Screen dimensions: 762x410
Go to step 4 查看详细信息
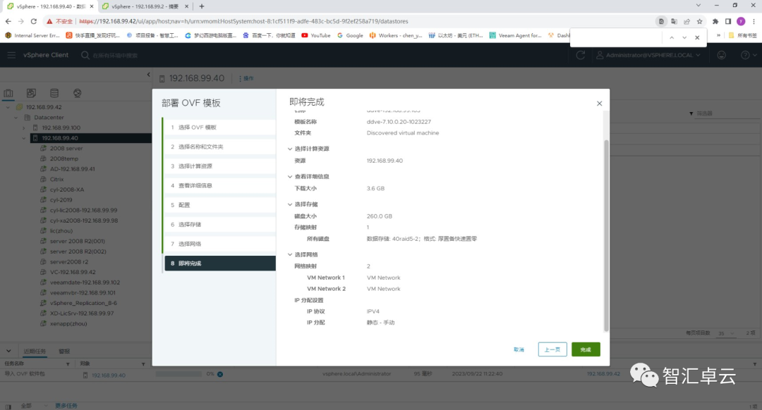[x=219, y=185]
